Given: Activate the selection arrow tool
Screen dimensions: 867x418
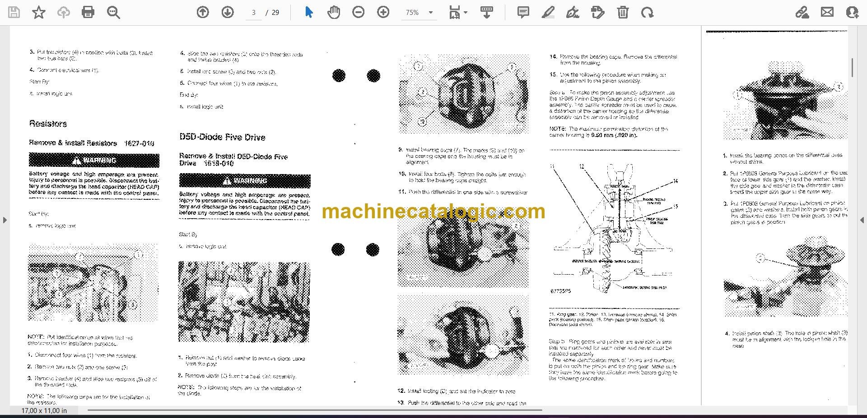Looking at the screenshot, I should click(x=309, y=12).
